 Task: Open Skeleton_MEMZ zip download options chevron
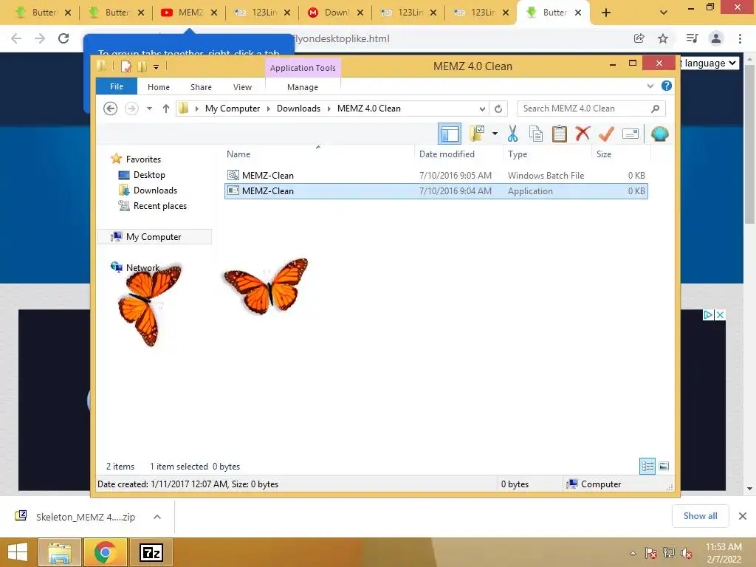point(157,517)
